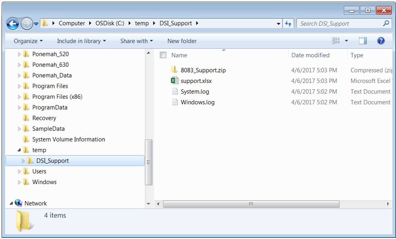Click the horizontal scrollbar in file list

[251, 204]
